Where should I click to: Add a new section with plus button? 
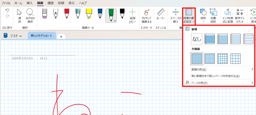pyautogui.click(x=61, y=37)
